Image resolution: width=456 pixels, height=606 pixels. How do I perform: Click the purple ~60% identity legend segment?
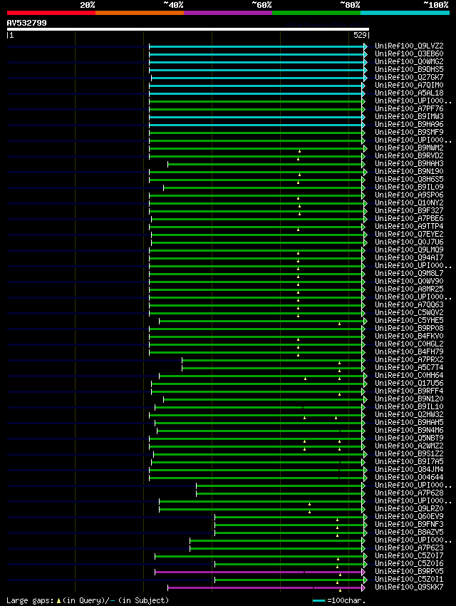pyautogui.click(x=228, y=13)
